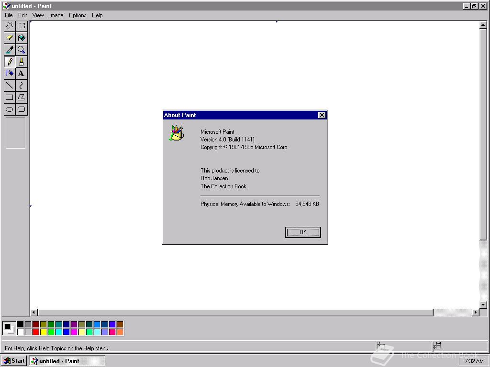Viewport: 490px width, 367px height.
Task: Click the horizontal scrollbar left arrow
Action: [34, 312]
